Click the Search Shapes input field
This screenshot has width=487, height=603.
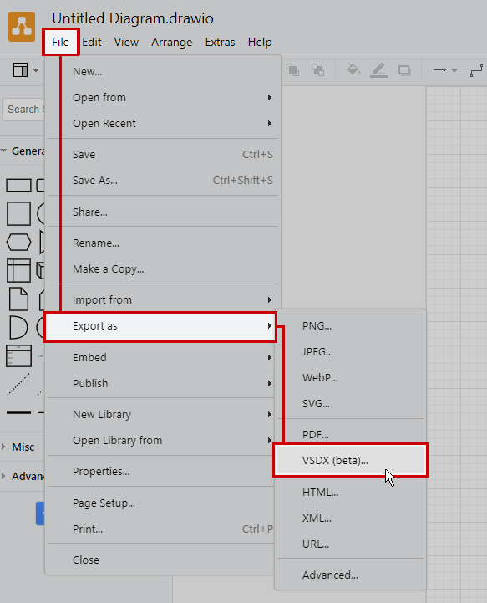point(24,110)
